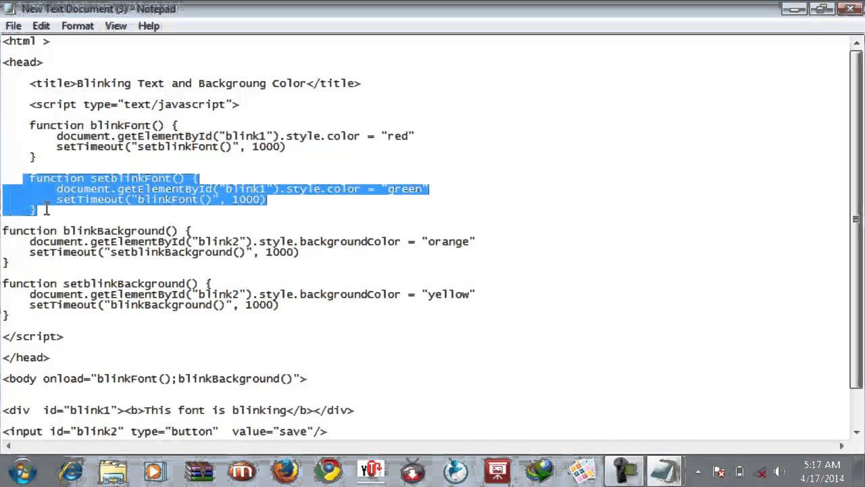Click setTimeout("blinkBackground()", 1000) line
The image size is (865, 487).
pos(154,305)
